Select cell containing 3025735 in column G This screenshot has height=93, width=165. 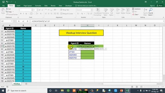(x=75, y=49)
